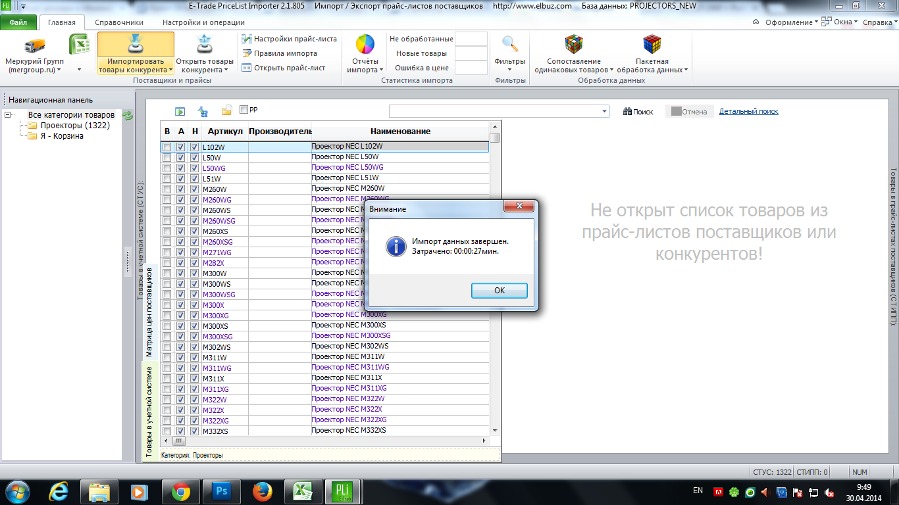The height and width of the screenshot is (505, 899).
Task: Open Настройки прайс-листа settings
Action: coord(290,39)
